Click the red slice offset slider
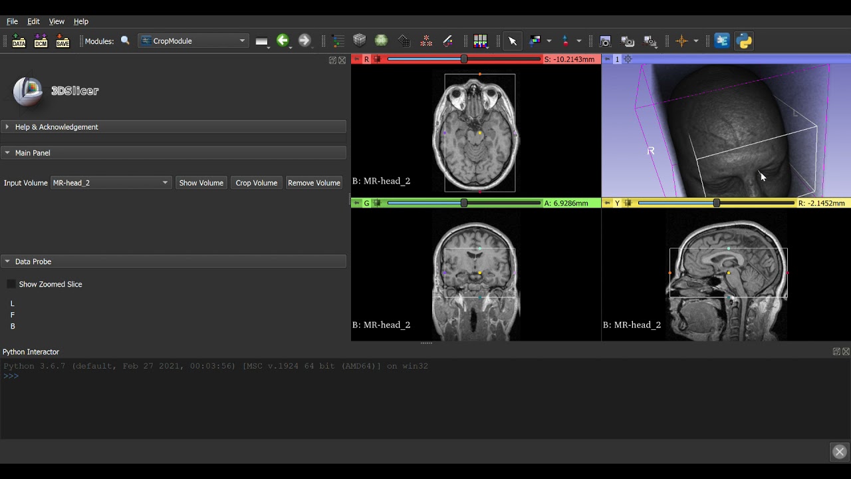This screenshot has height=479, width=851. pos(464,59)
